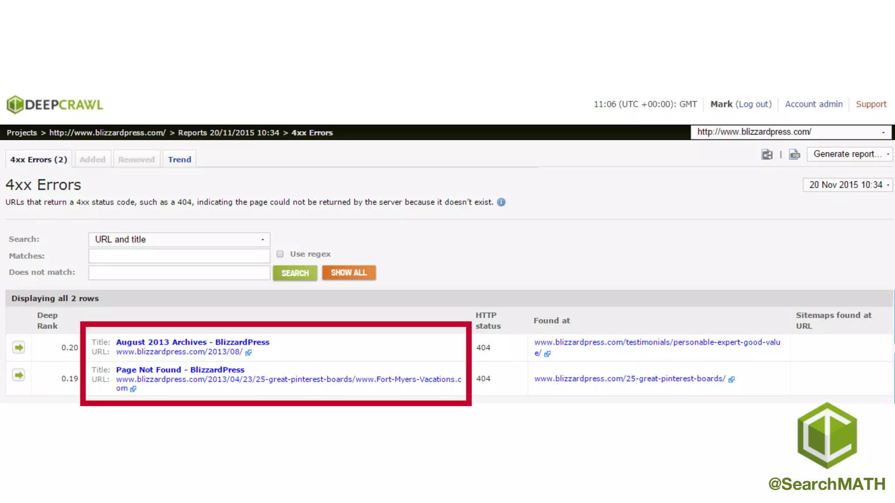The height and width of the screenshot is (503, 895).
Task: Click the share report icon
Action: point(767,155)
